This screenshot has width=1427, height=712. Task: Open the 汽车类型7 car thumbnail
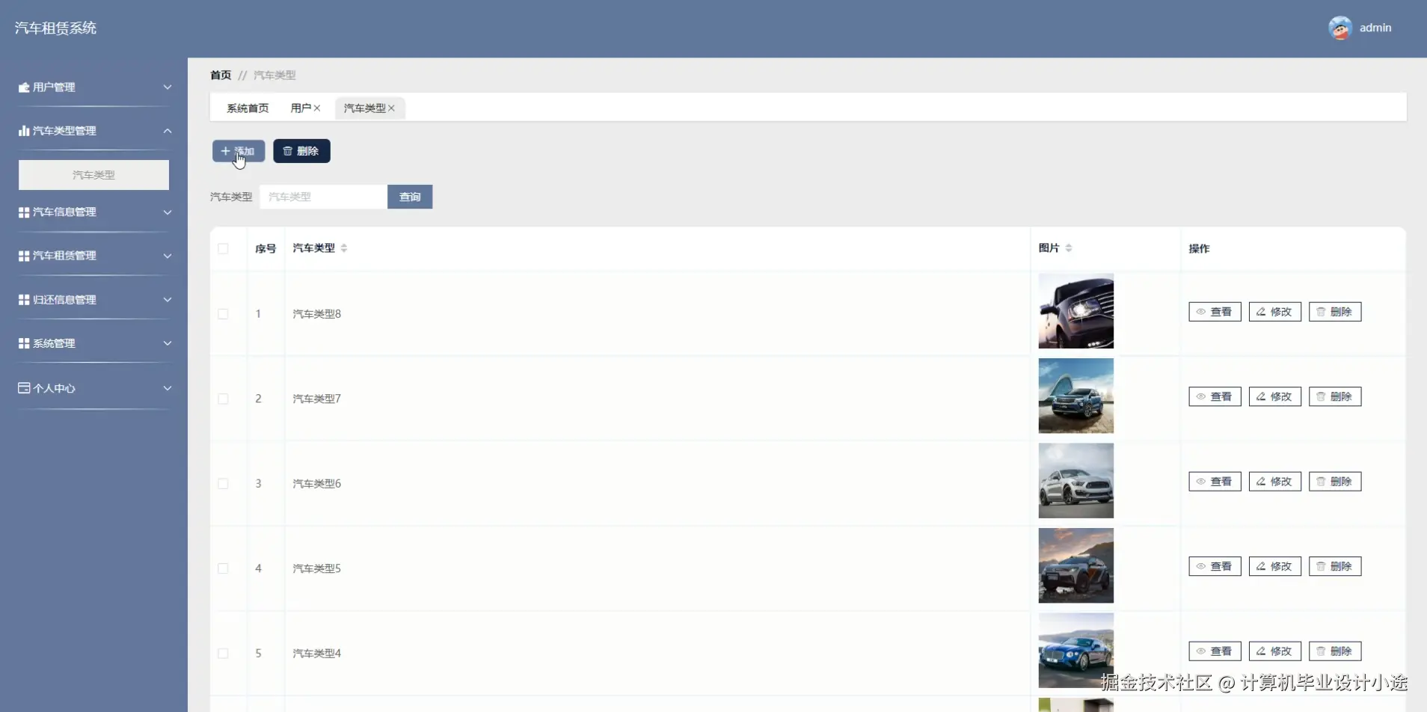tap(1075, 396)
